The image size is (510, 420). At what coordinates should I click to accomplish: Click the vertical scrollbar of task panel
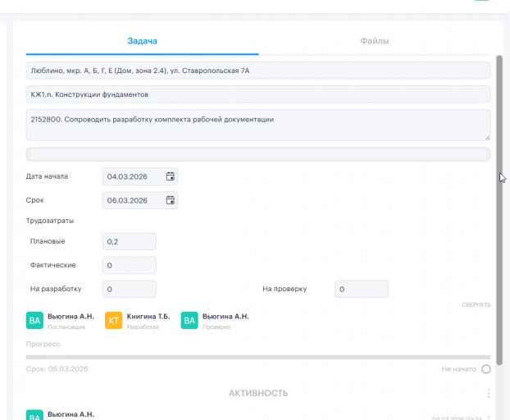499,210
